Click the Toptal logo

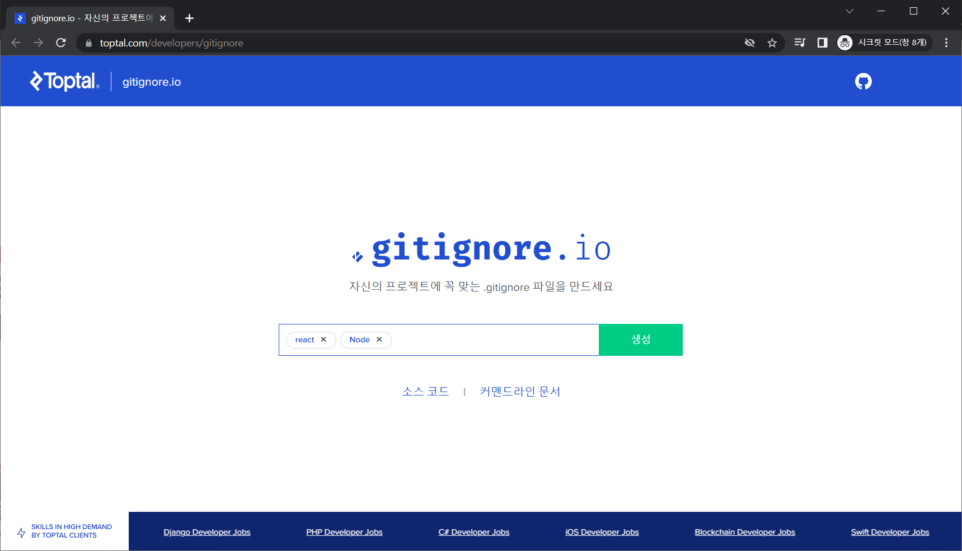tap(65, 81)
